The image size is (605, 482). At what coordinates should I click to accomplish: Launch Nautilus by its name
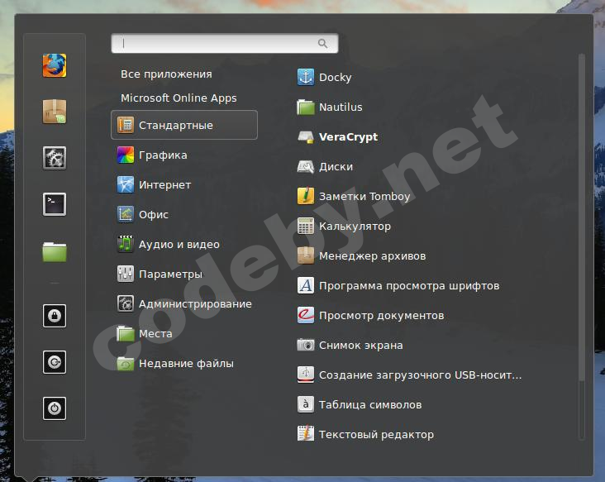coord(341,107)
